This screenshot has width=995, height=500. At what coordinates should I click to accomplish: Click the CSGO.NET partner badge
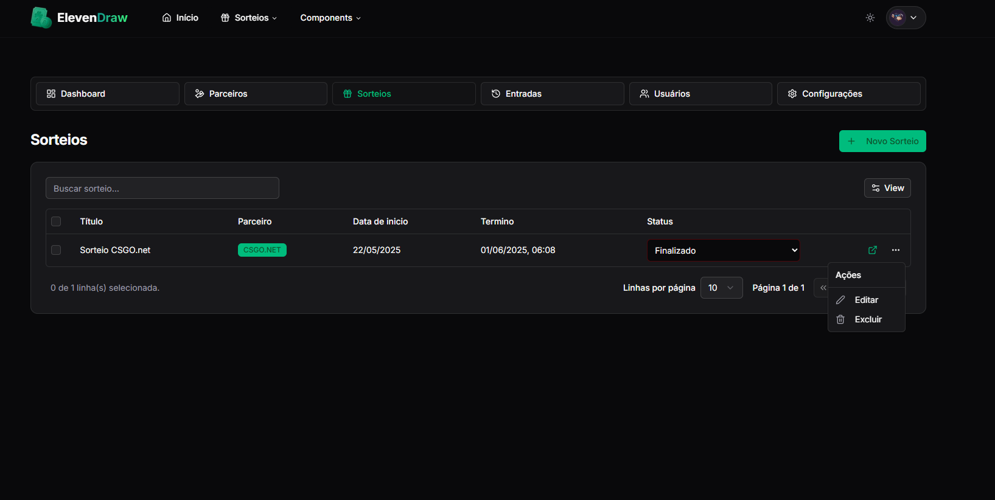[x=262, y=250]
